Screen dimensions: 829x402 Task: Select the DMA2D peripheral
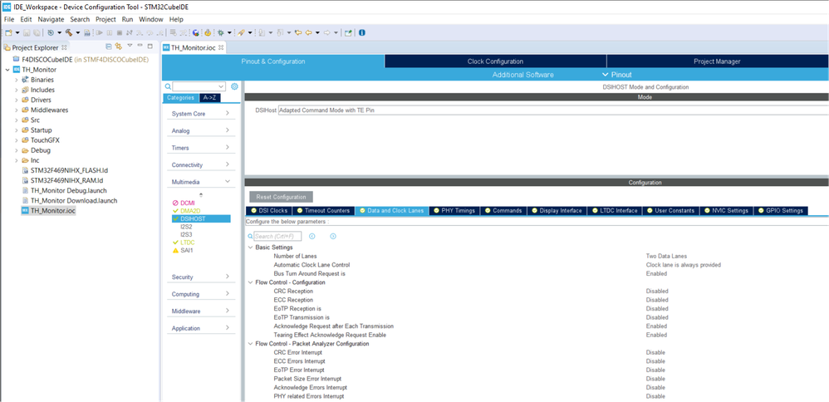[x=189, y=210]
